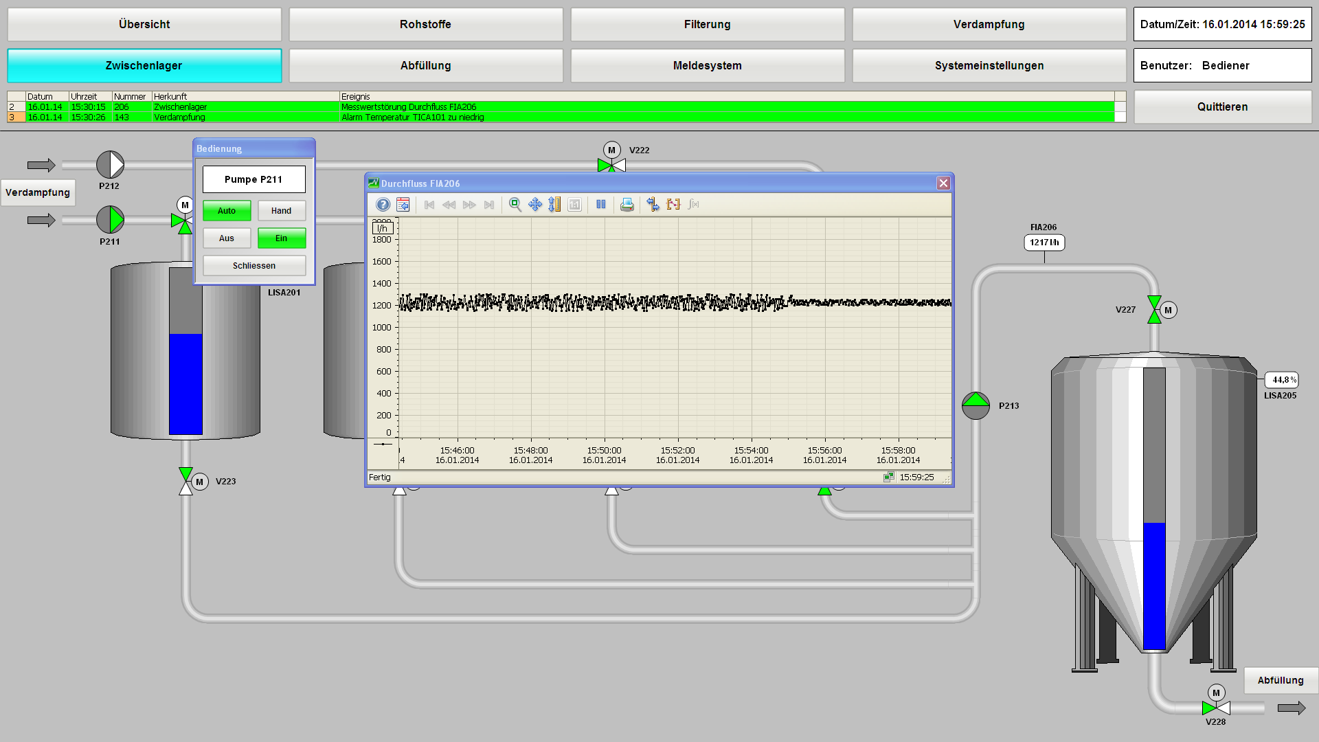The height and width of the screenshot is (742, 1319).
Task: Pause the trend update
Action: [601, 205]
